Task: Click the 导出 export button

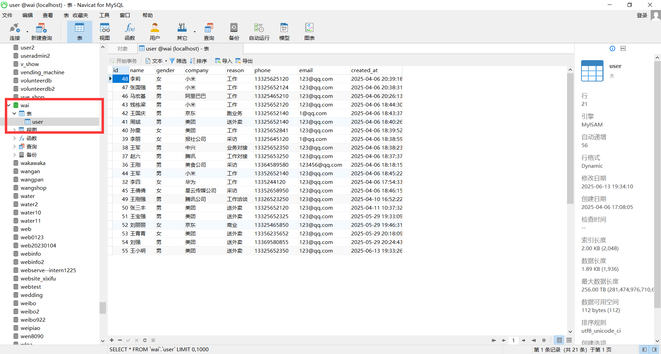Action: coord(244,61)
